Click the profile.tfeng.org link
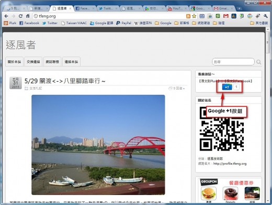272x205 pixels. coord(230,164)
